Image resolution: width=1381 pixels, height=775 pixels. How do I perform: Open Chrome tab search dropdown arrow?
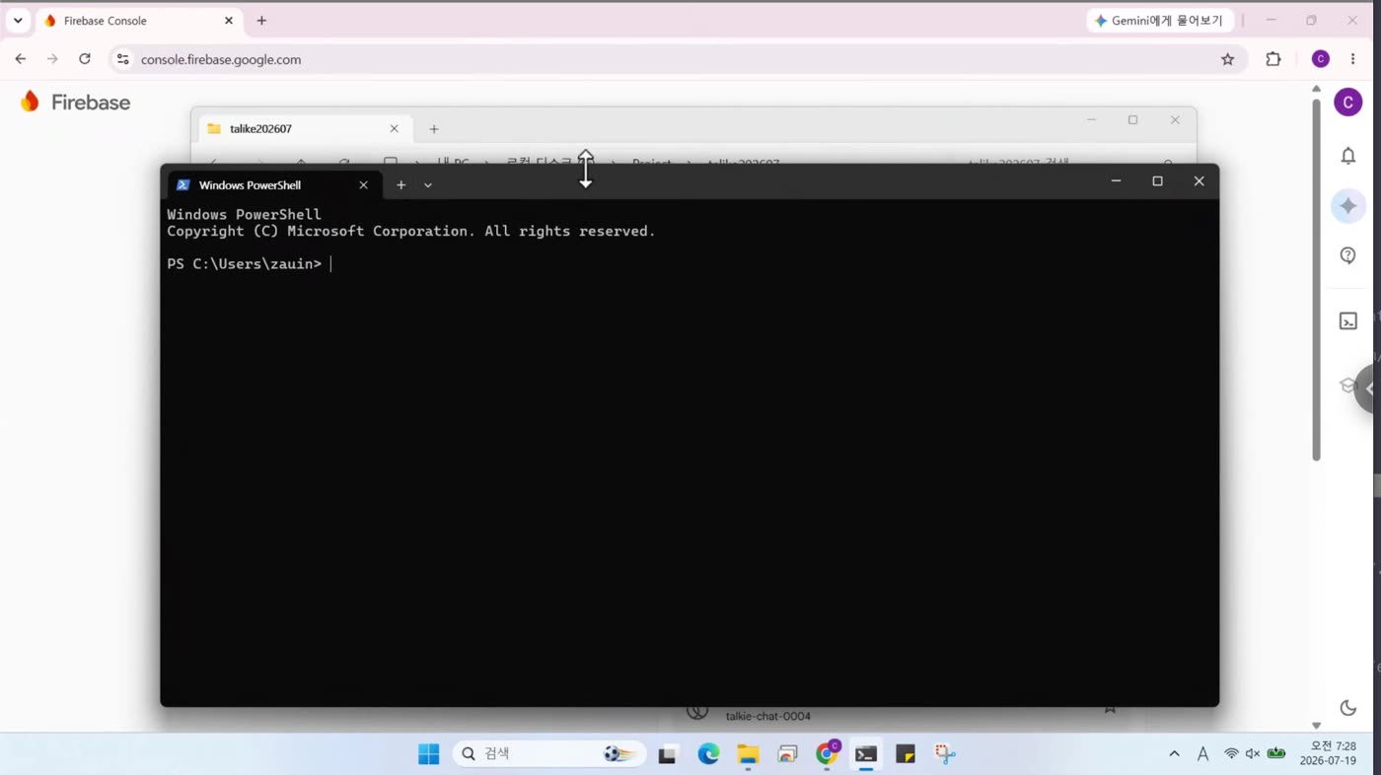[17, 21]
